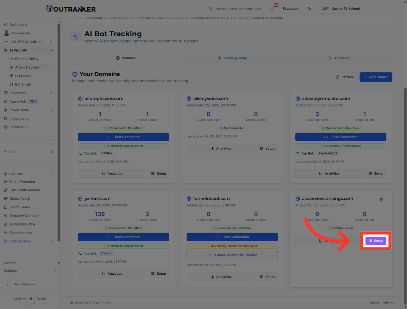Open Global Reach add-on
The image size is (407, 309).
(x=20, y=199)
